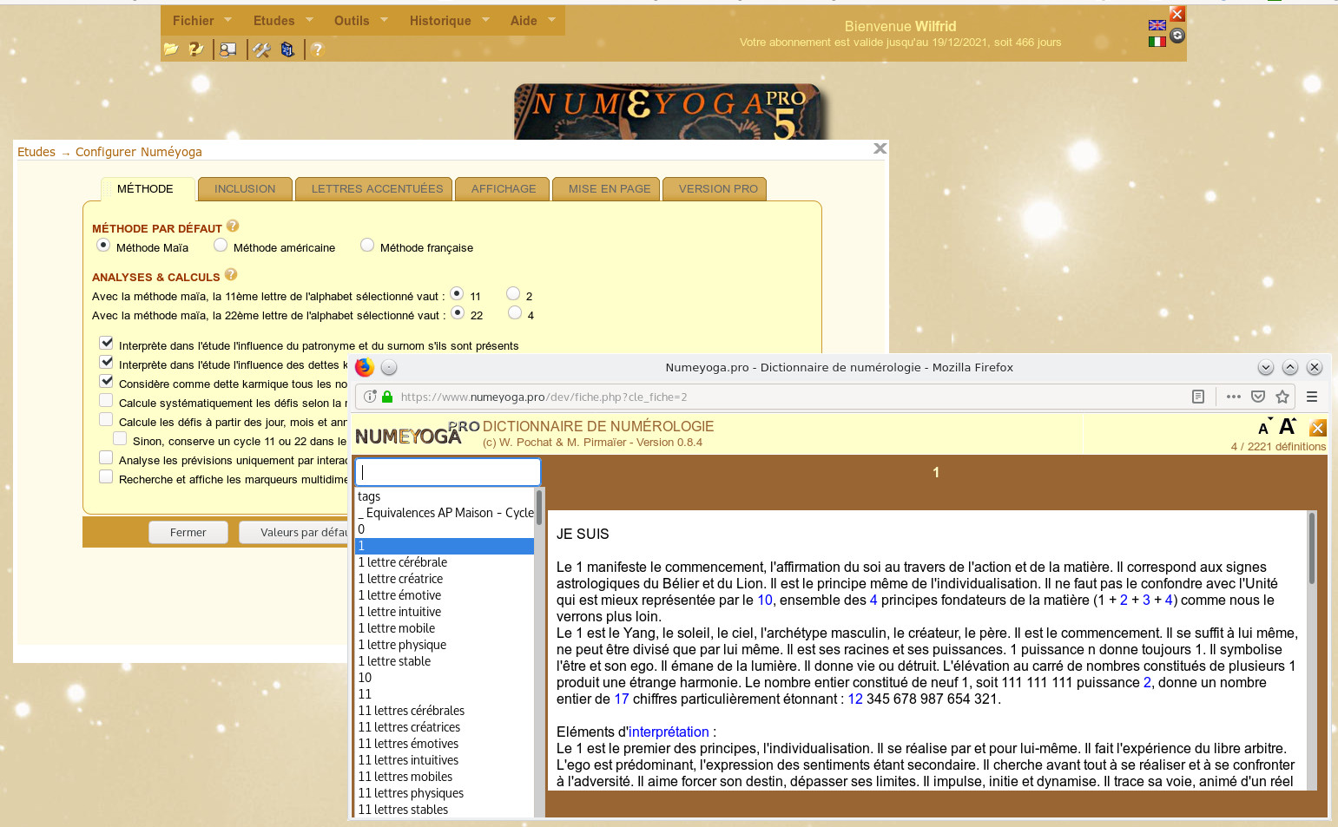Toggle Analyse les prévisions uniquement checkbox
Viewport: 1338px width, 827px height.
click(x=106, y=458)
